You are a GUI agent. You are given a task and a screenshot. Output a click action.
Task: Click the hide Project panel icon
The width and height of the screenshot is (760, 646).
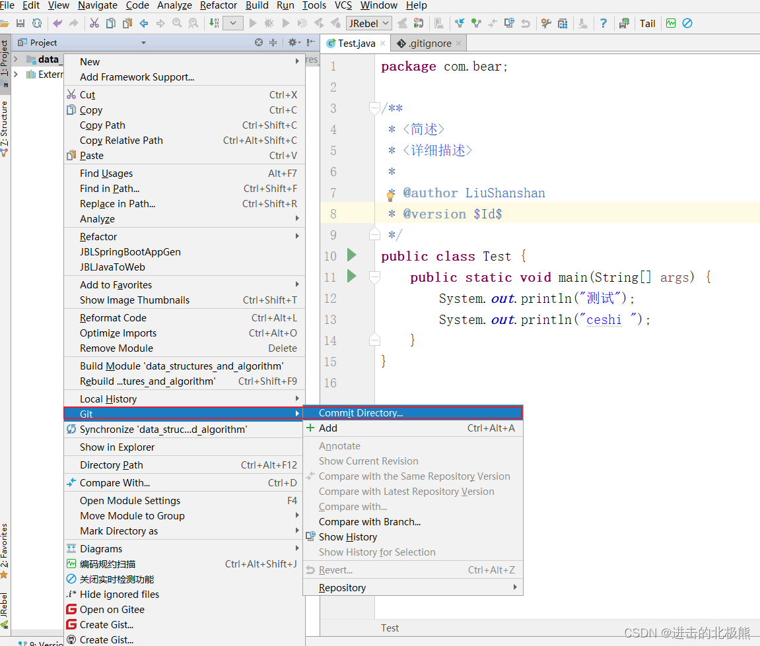pyautogui.click(x=311, y=43)
